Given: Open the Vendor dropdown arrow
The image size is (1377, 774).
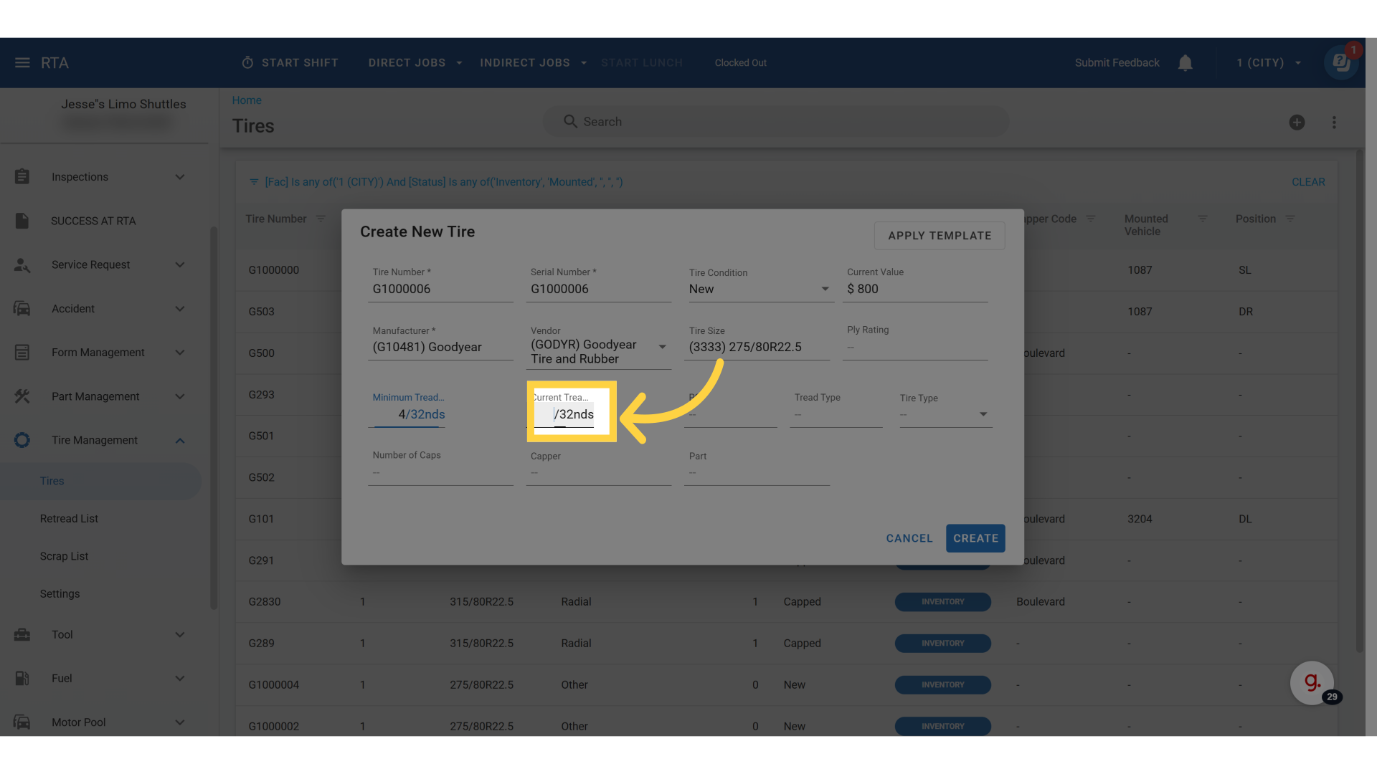Looking at the screenshot, I should point(662,347).
